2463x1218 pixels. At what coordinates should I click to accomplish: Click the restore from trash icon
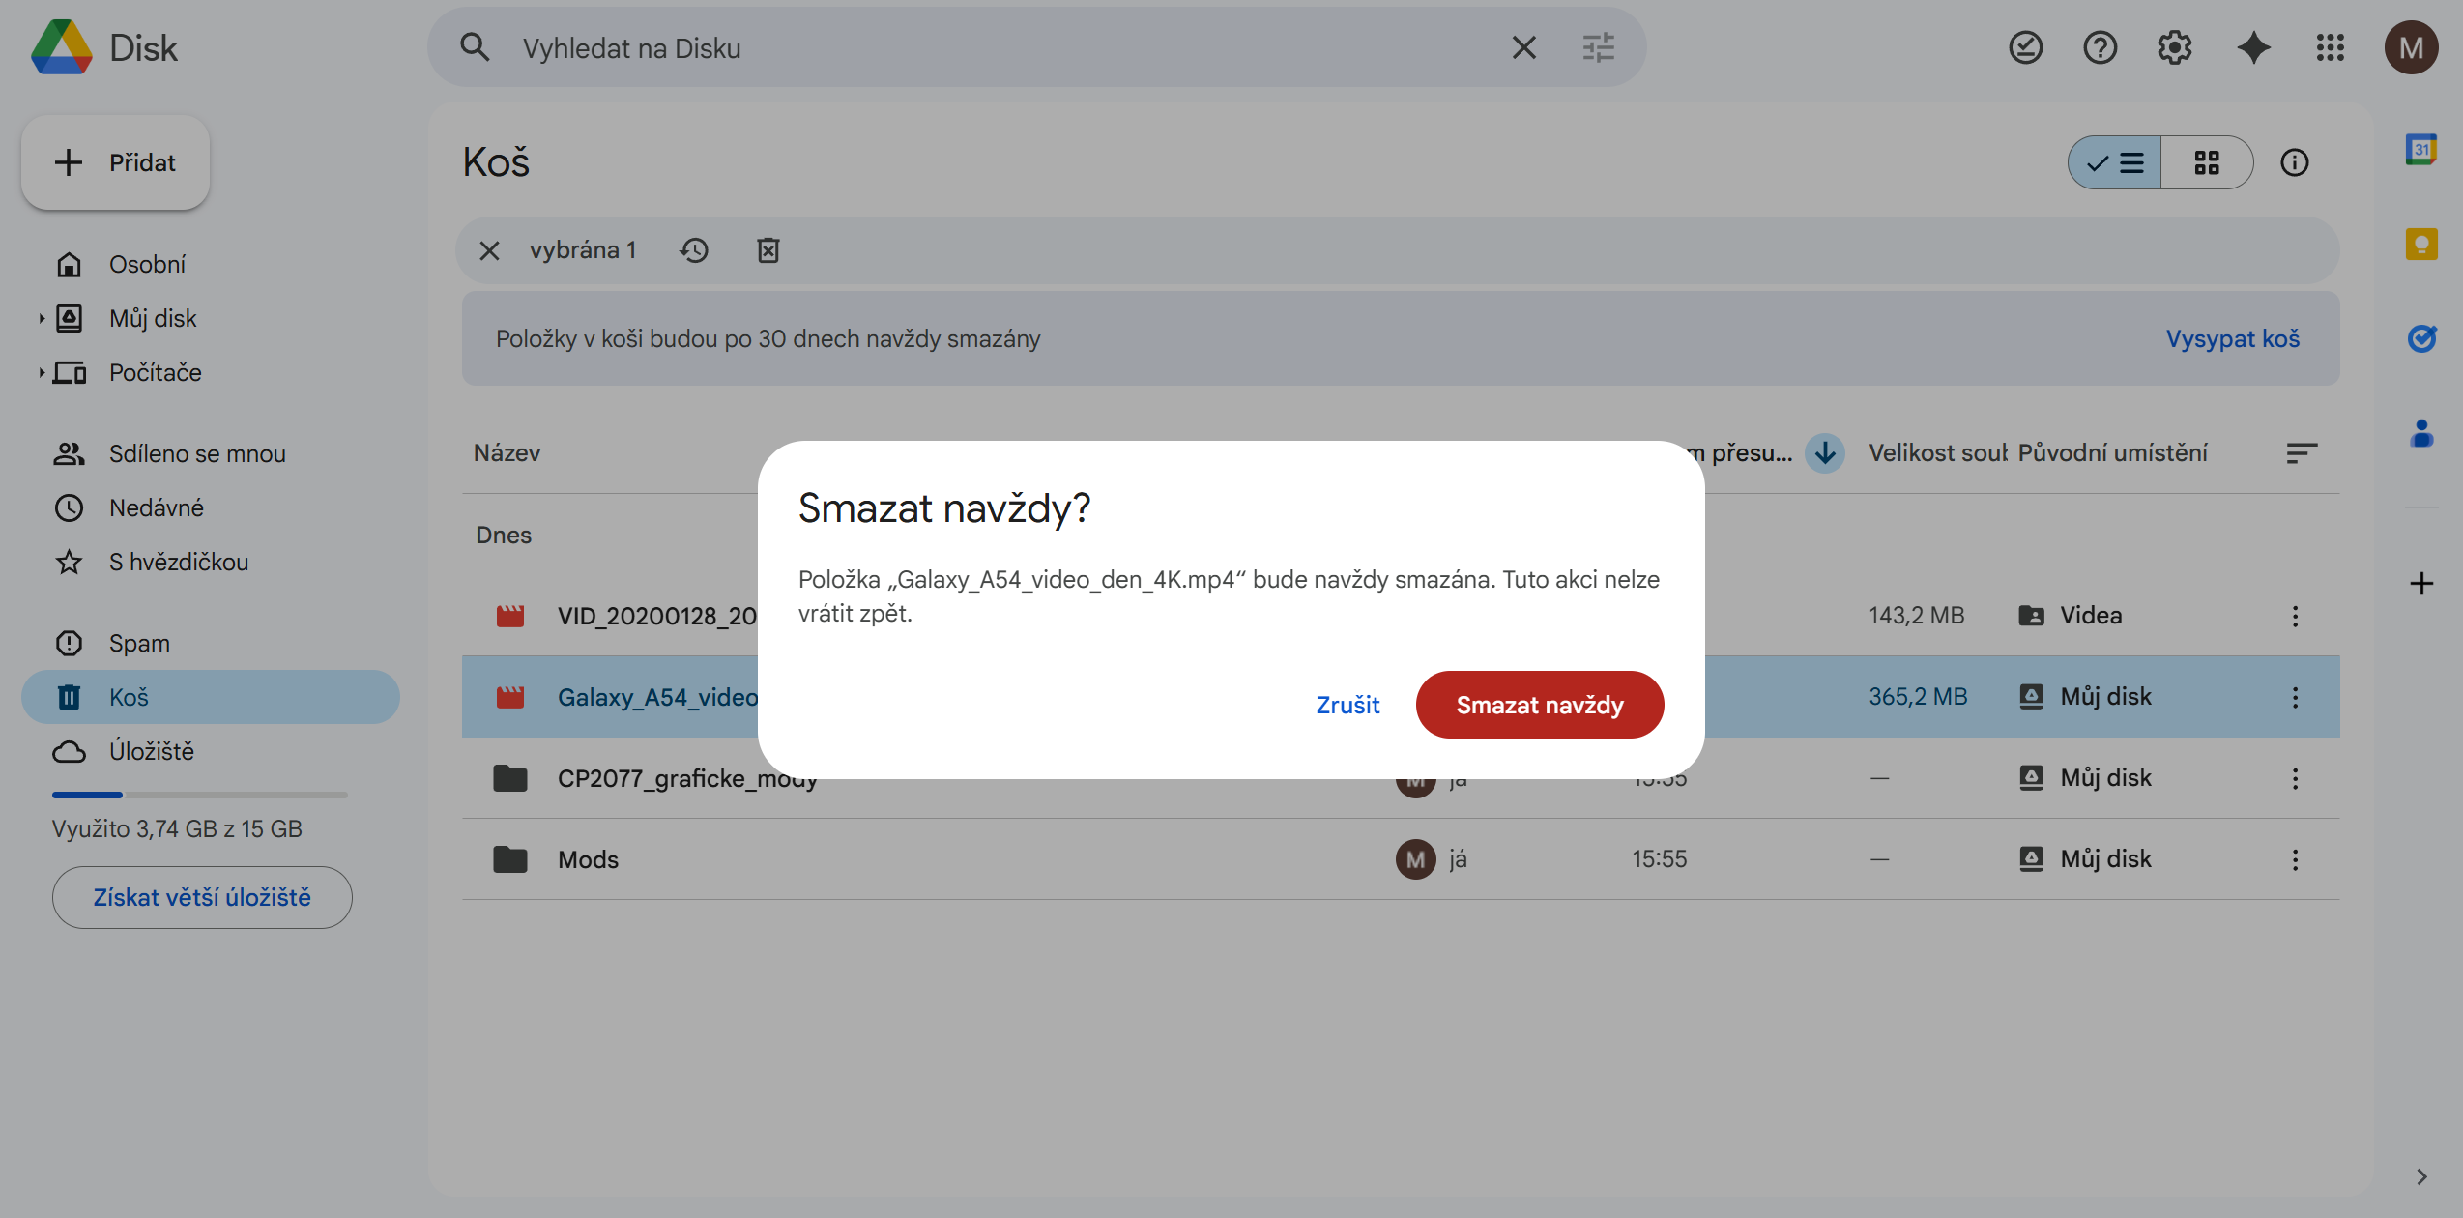tap(694, 250)
